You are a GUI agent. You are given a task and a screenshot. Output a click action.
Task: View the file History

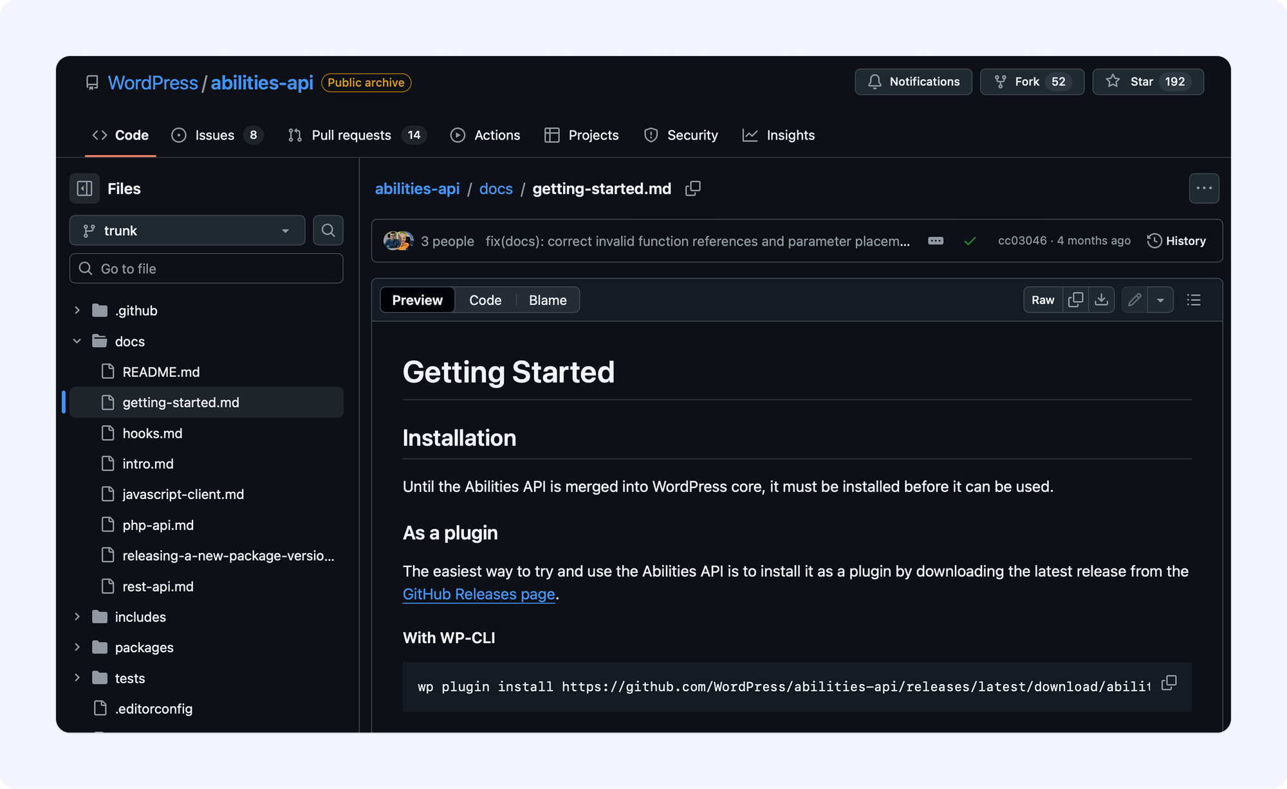[1176, 240]
